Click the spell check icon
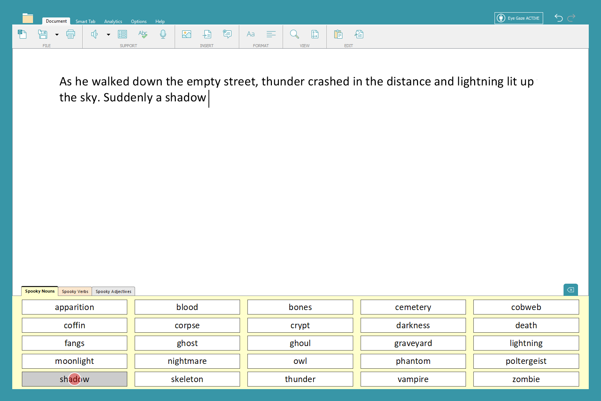Screen dimensions: 601x401 pos(143,35)
